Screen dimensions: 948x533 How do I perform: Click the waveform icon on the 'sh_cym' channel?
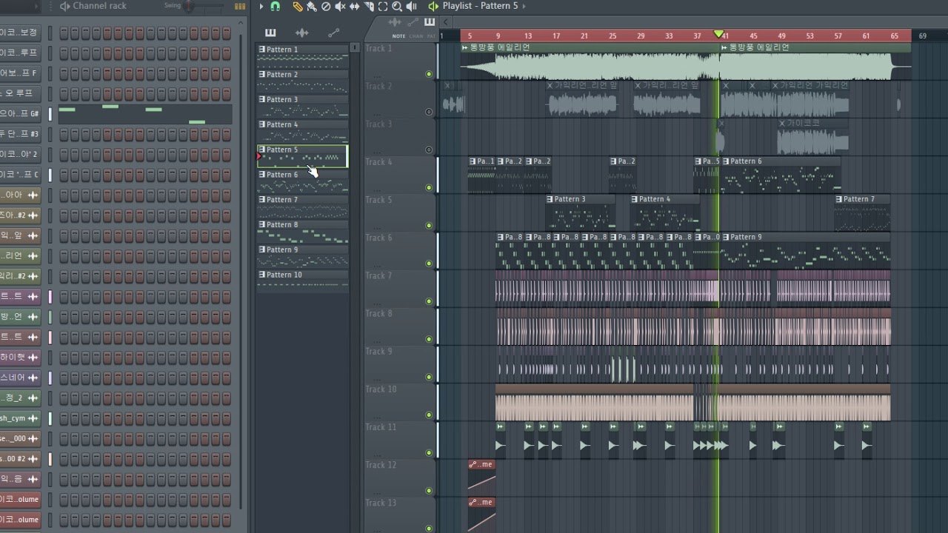(x=32, y=418)
